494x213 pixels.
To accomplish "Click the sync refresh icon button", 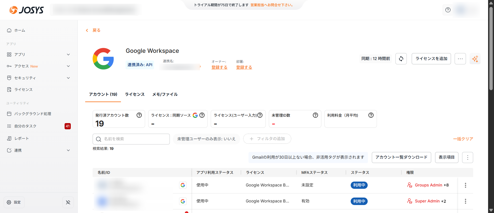I will (401, 59).
